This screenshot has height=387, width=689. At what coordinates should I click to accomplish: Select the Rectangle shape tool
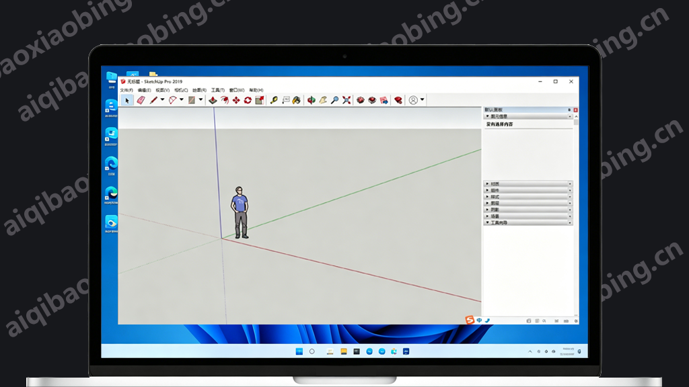pyautogui.click(x=192, y=101)
